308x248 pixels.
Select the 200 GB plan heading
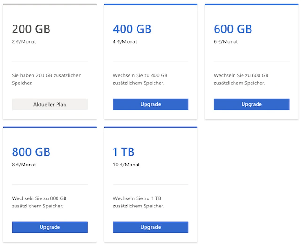(31, 29)
